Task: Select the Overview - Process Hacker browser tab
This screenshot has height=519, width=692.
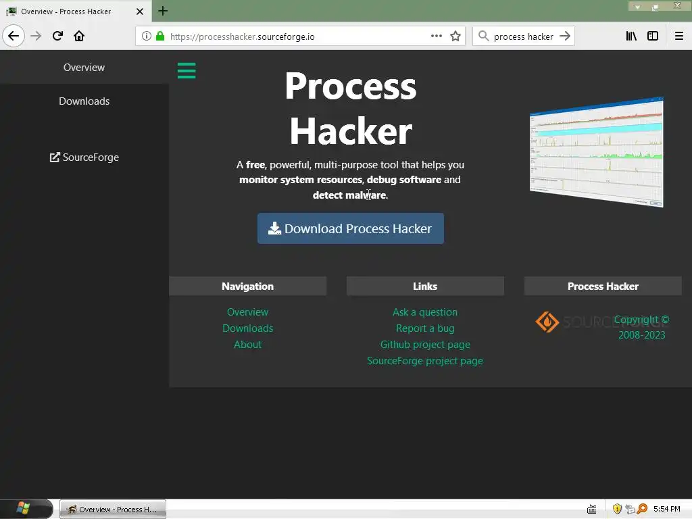Action: (75, 11)
